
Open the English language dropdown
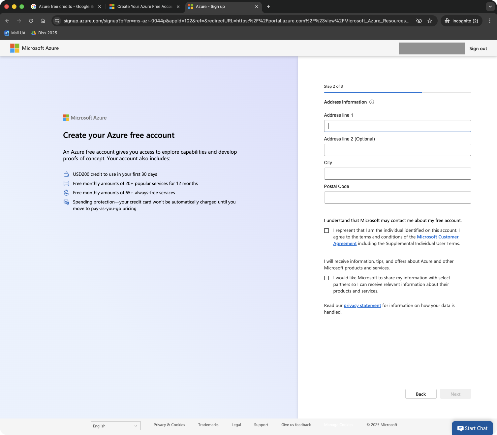tap(115, 426)
